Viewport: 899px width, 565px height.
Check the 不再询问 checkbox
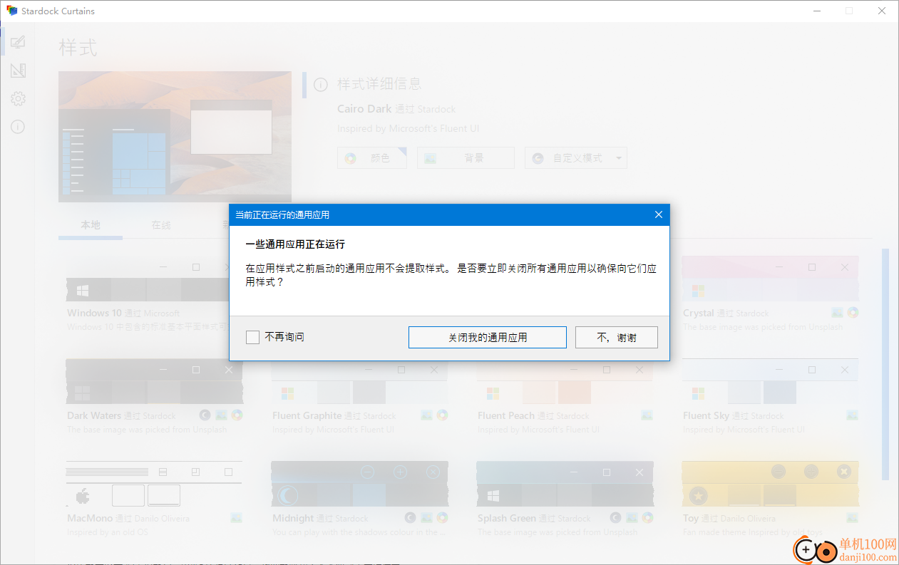coord(252,337)
